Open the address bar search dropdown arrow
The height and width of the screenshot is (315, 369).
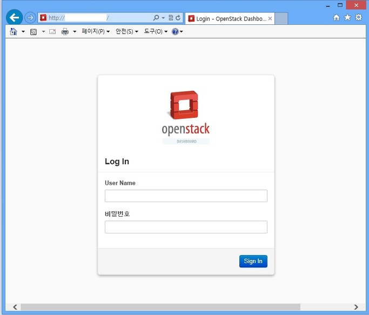pyautogui.click(x=163, y=18)
